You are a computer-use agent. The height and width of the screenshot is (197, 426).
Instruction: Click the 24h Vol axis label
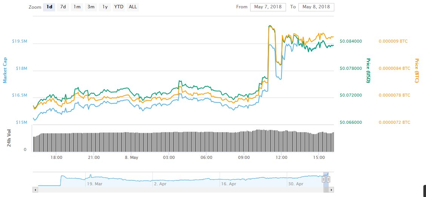tap(9, 137)
